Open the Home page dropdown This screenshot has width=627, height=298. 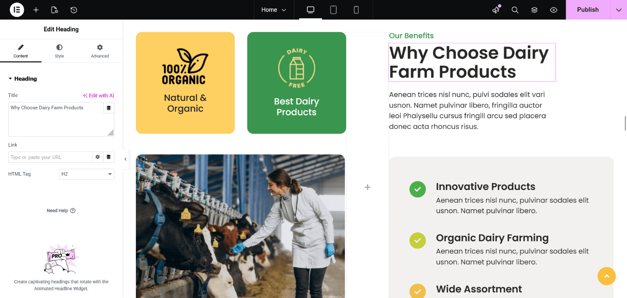[274, 10]
